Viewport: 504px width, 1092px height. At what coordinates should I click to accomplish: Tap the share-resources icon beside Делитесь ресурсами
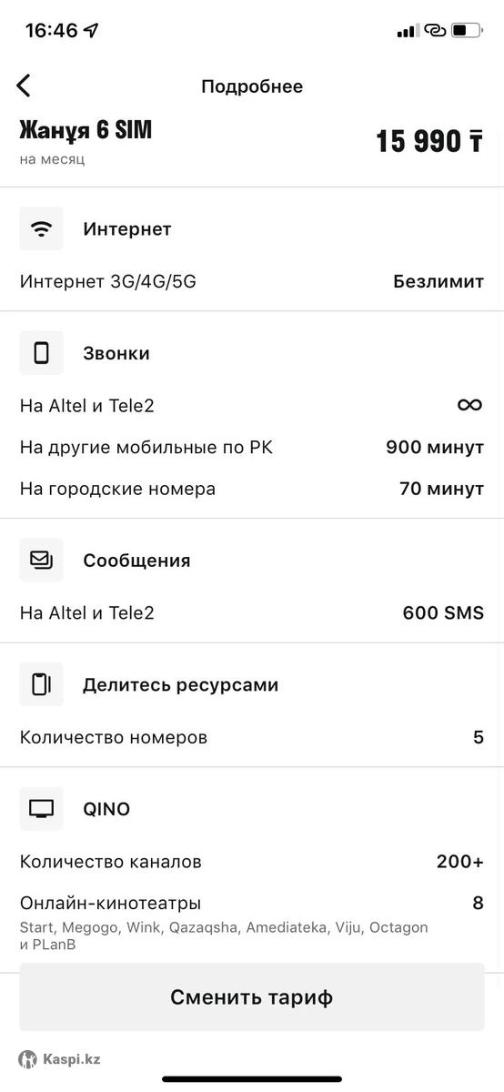click(x=42, y=684)
